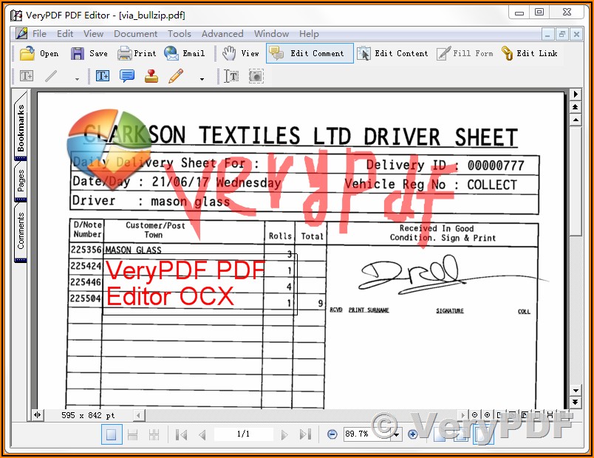Open the Edit menu
Screen dimensions: 594x458
click(x=65, y=34)
